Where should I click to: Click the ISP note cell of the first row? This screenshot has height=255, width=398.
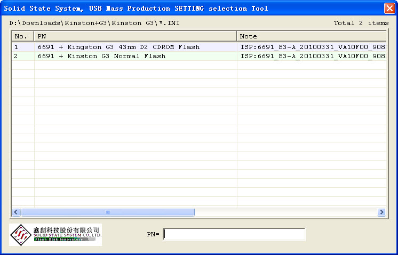[313, 47]
